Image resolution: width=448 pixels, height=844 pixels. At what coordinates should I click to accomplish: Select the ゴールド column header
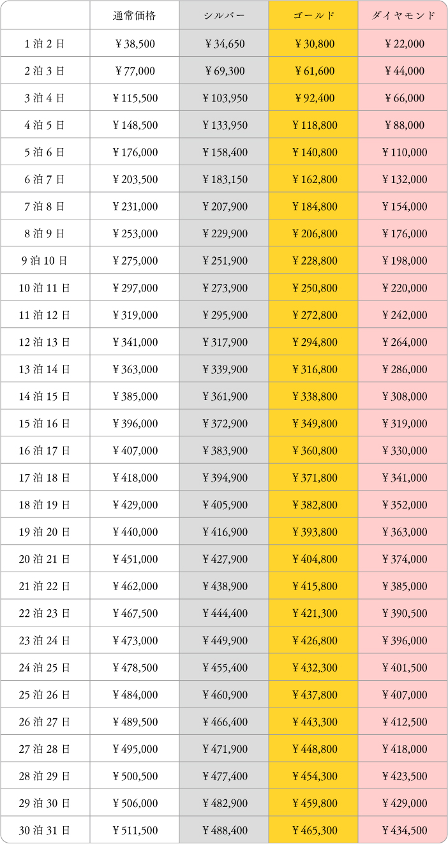(313, 15)
